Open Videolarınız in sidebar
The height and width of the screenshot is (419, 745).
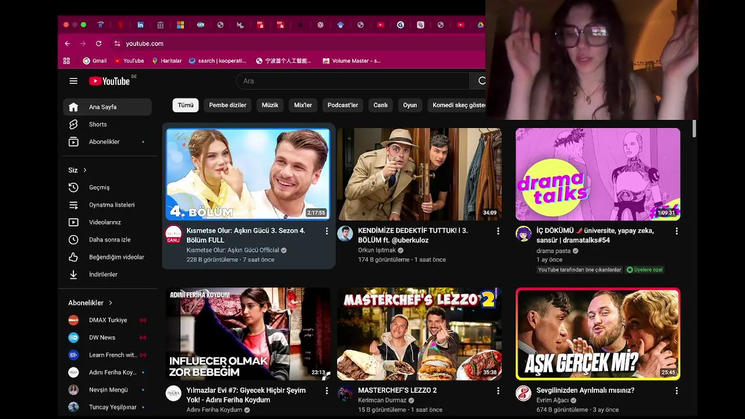click(108, 222)
